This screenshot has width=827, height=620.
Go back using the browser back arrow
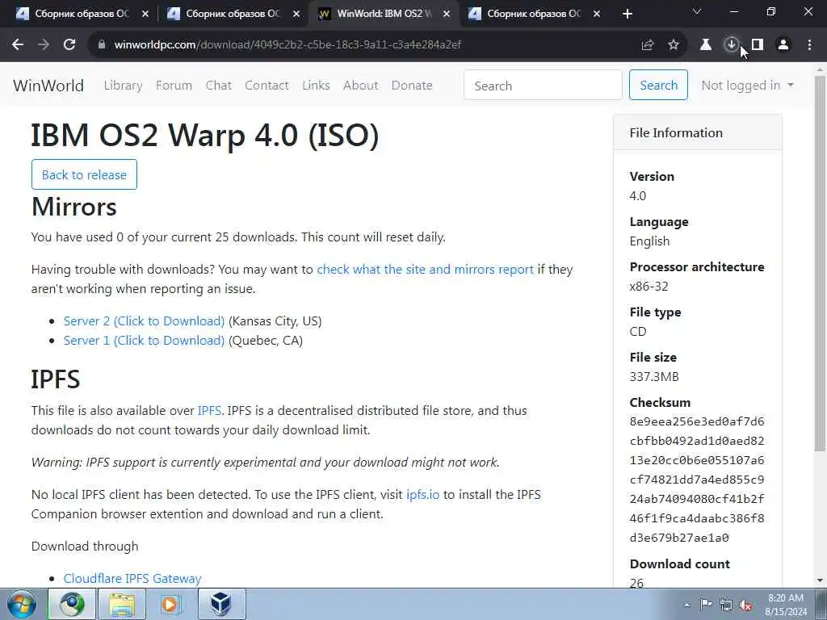tap(18, 45)
